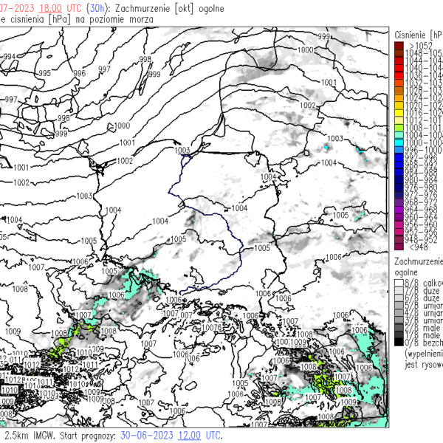This screenshot has width=443, height=443.
Task: Pick the white 8/8 cloud cover swatch
Action: [x=399, y=283]
